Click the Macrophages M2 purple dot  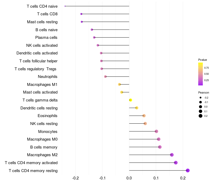[172, 155]
